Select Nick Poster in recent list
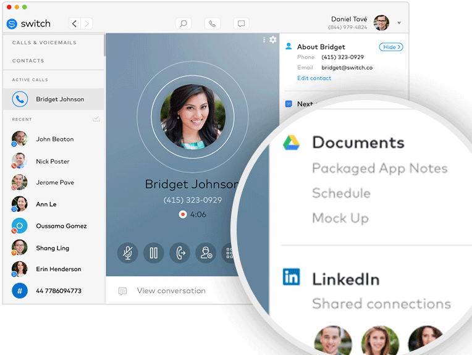 (x=54, y=161)
